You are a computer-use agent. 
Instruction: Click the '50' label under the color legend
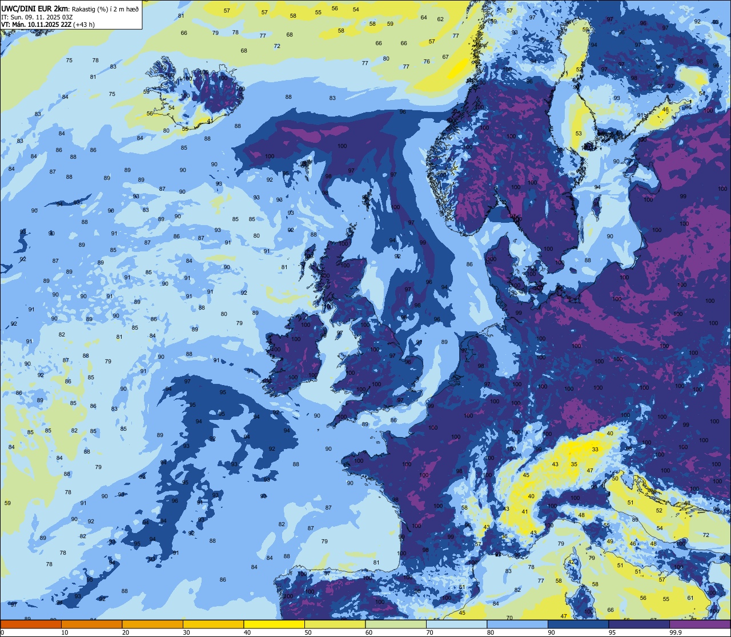308,632
